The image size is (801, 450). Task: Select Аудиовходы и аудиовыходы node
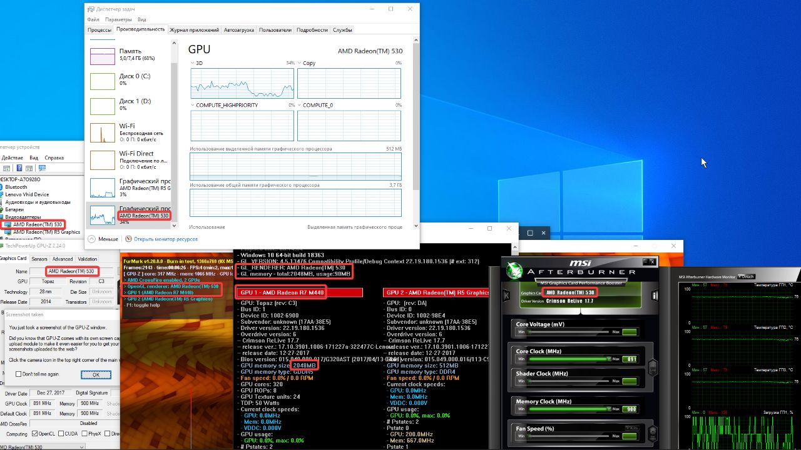pyautogui.click(x=38, y=202)
